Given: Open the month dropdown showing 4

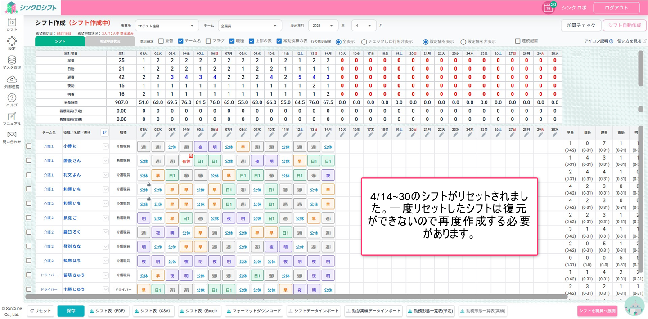Looking at the screenshot, I should [x=364, y=26].
